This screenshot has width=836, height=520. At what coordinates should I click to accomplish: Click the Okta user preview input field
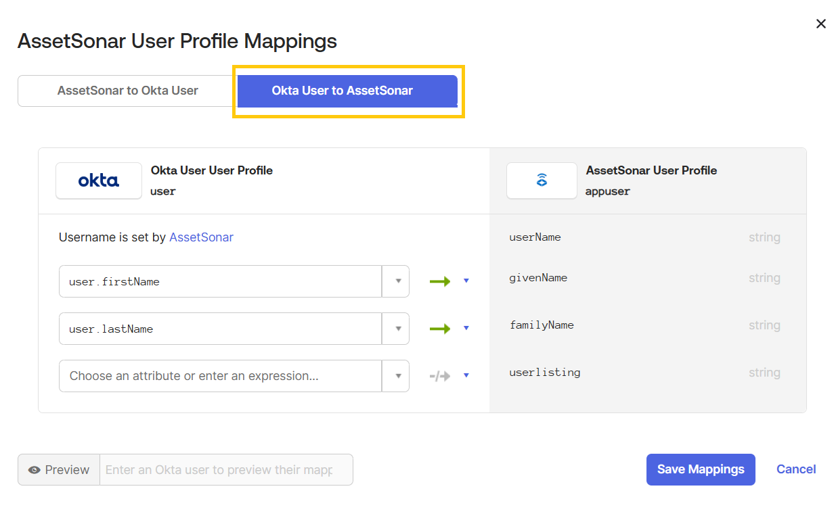226,470
